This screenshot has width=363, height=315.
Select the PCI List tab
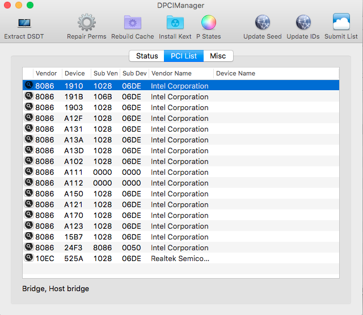click(184, 56)
